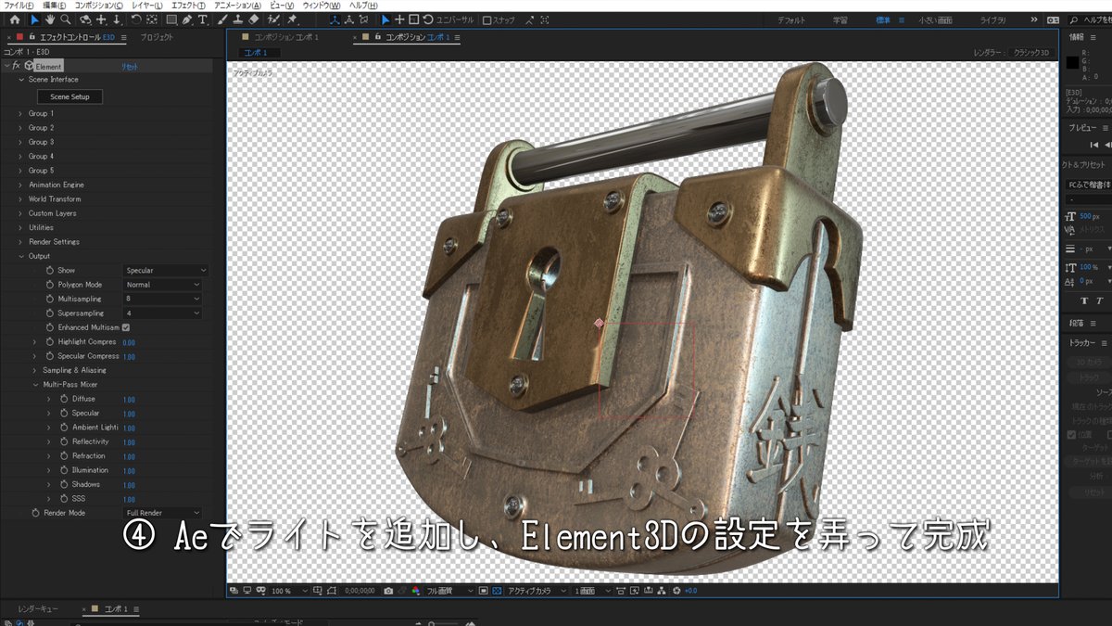Screen dimensions: 1112x626
Task: Open the ファイル(F) menu
Action: coord(19,5)
